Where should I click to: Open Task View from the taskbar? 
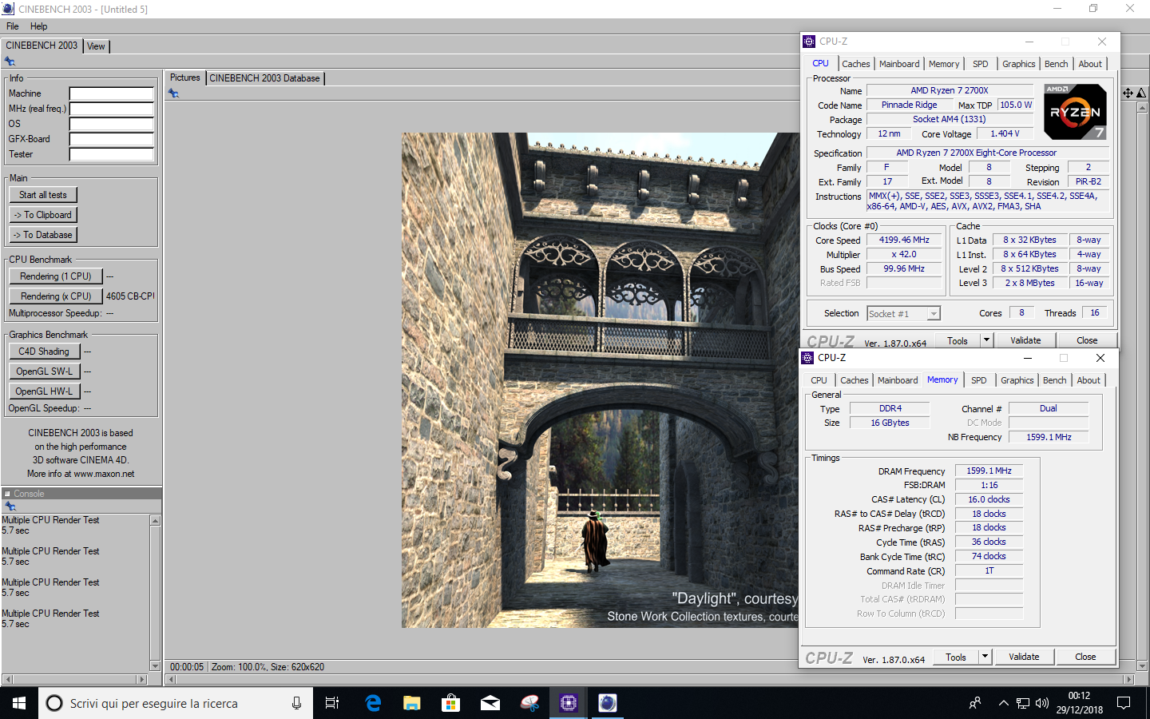pos(332,703)
